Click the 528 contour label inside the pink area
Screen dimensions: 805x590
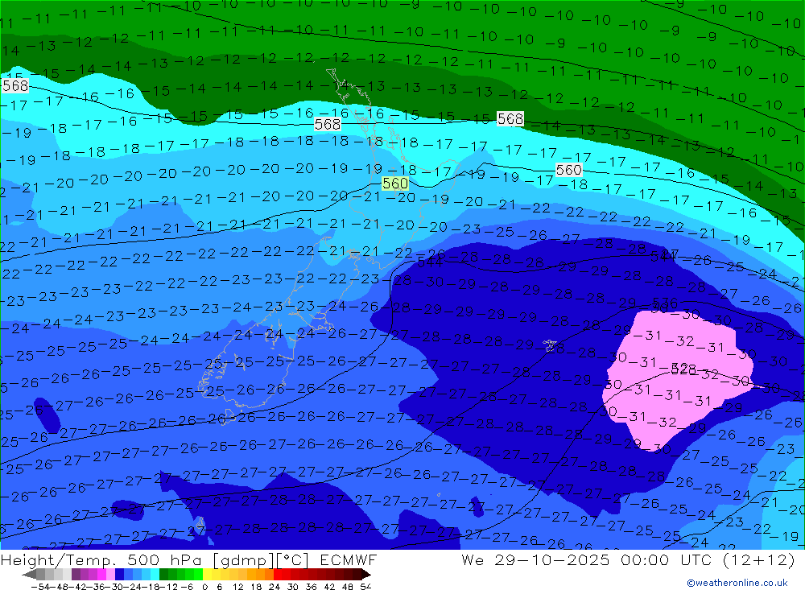pos(683,369)
